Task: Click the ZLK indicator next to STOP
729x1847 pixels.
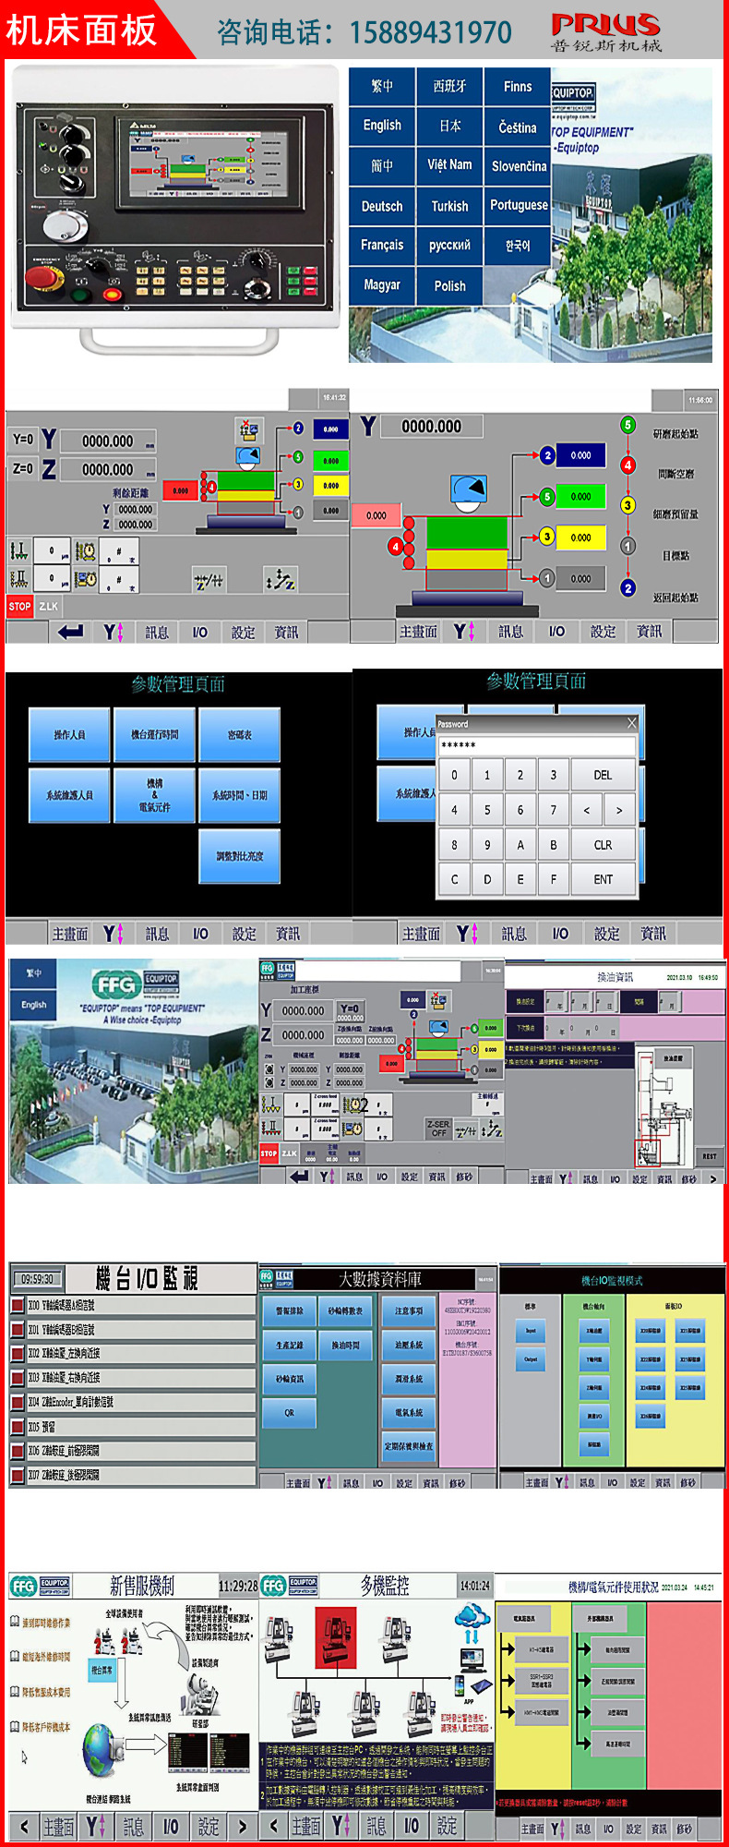Action: point(48,607)
